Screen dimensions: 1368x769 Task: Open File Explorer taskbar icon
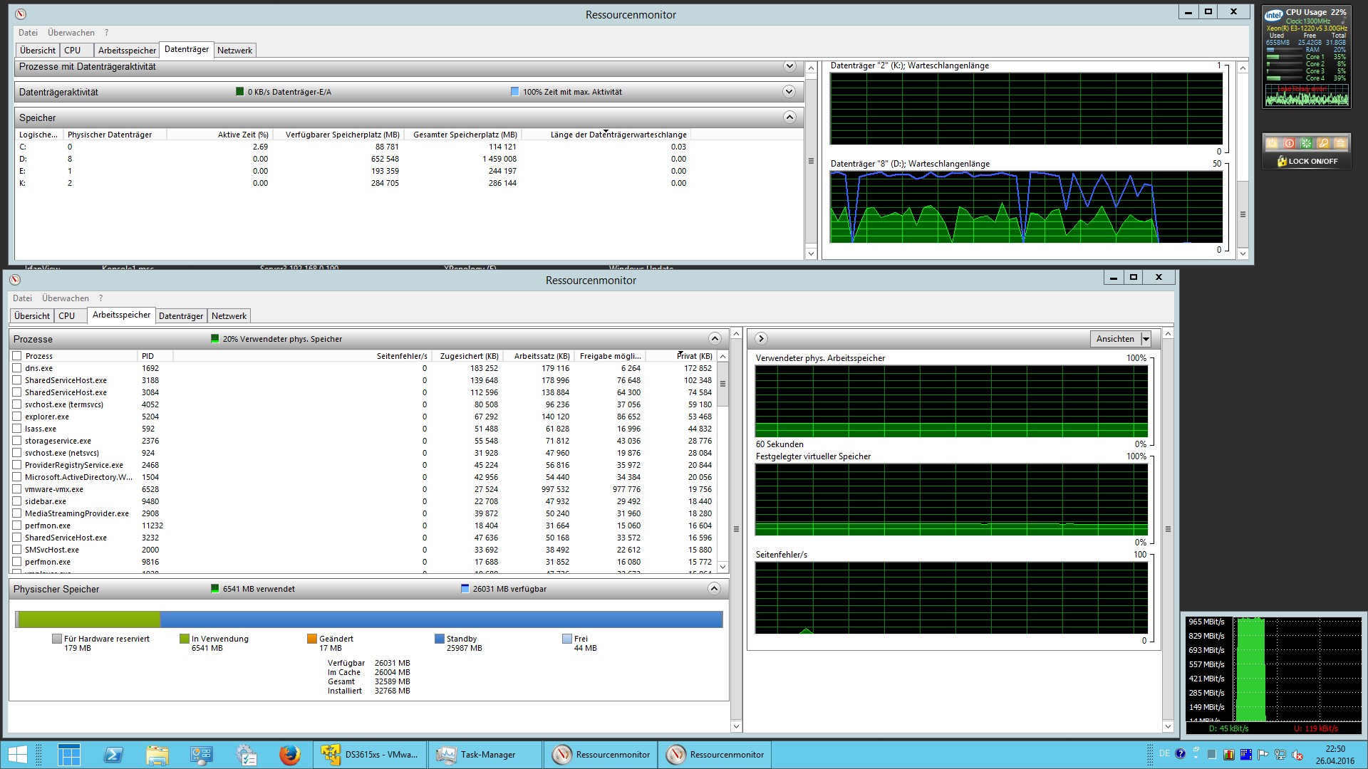point(157,755)
